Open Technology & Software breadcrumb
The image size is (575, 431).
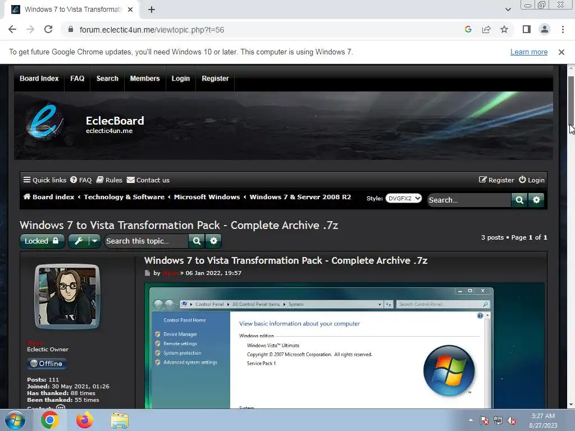(124, 197)
